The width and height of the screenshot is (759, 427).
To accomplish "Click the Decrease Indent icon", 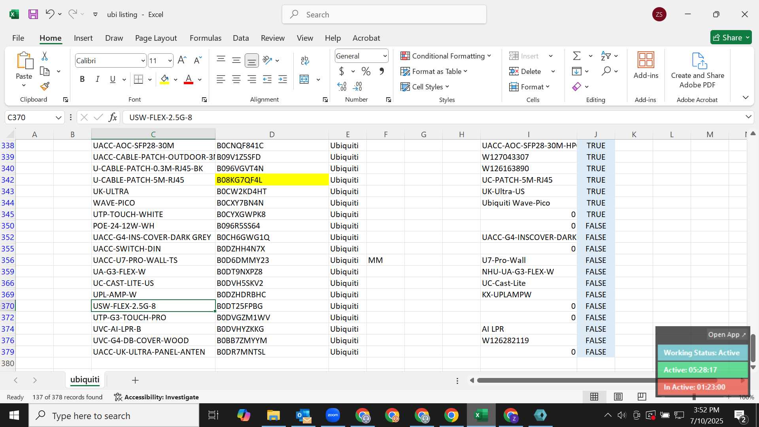I will pyautogui.click(x=267, y=79).
